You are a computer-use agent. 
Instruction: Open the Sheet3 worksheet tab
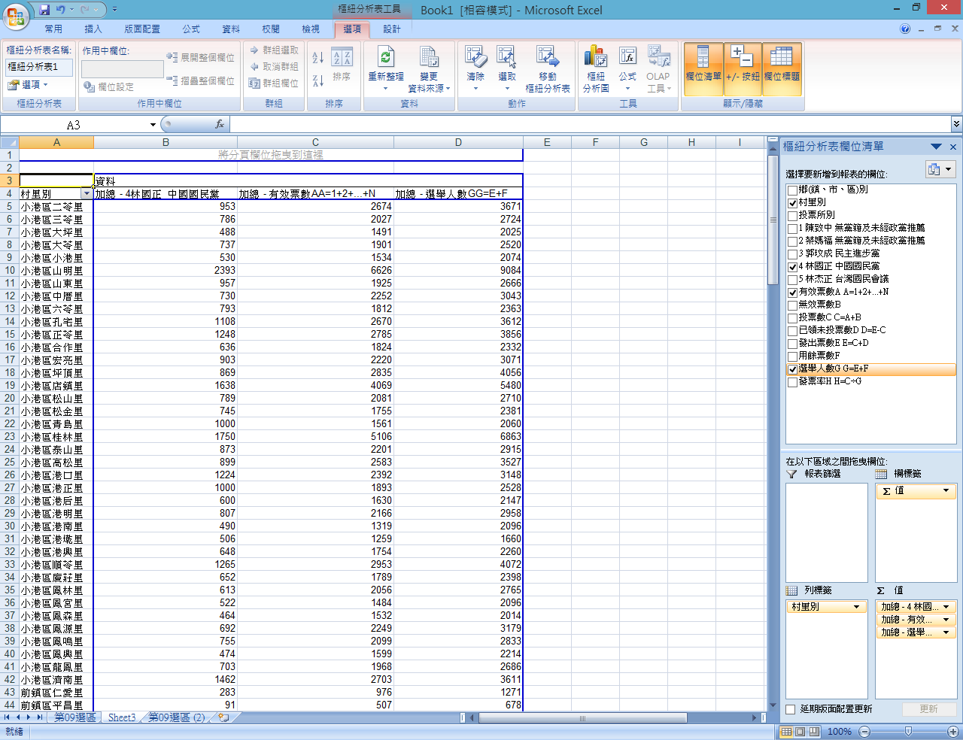[121, 717]
